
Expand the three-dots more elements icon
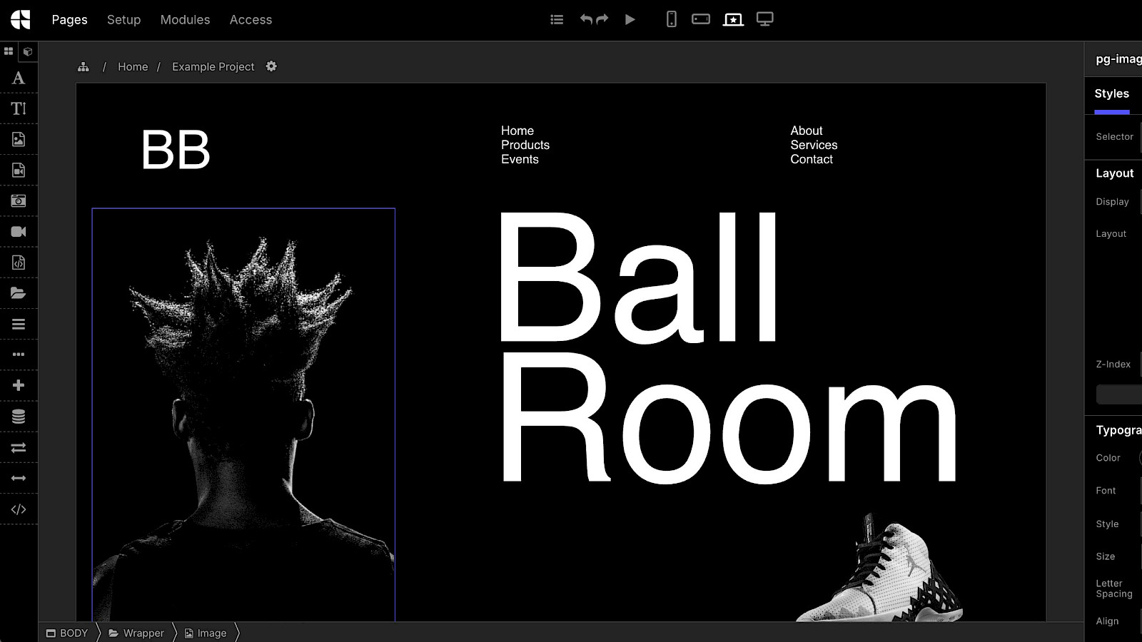[19, 355]
